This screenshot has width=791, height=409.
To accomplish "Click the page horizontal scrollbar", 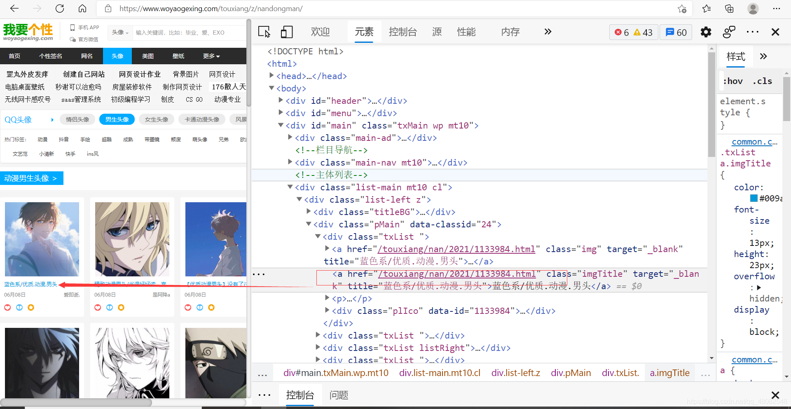I will click(x=76, y=402).
